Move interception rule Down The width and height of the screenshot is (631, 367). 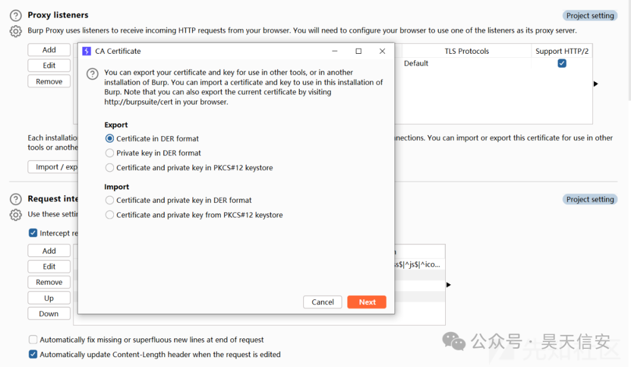[49, 314]
